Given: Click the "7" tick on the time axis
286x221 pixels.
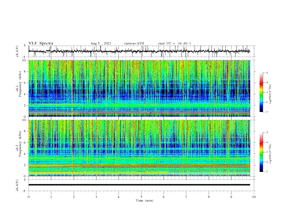Looking at the screenshot, I should click(186, 197).
